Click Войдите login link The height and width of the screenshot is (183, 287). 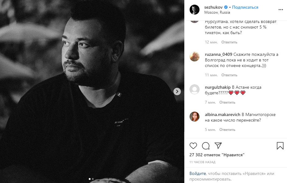[x=198, y=173]
